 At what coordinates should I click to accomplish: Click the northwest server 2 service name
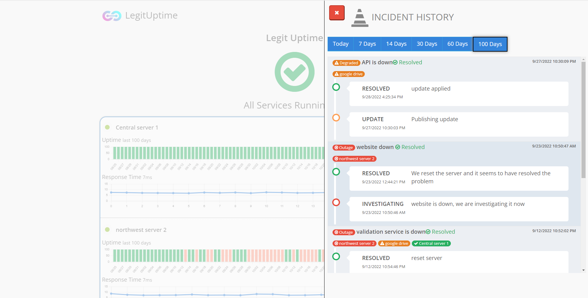(141, 230)
